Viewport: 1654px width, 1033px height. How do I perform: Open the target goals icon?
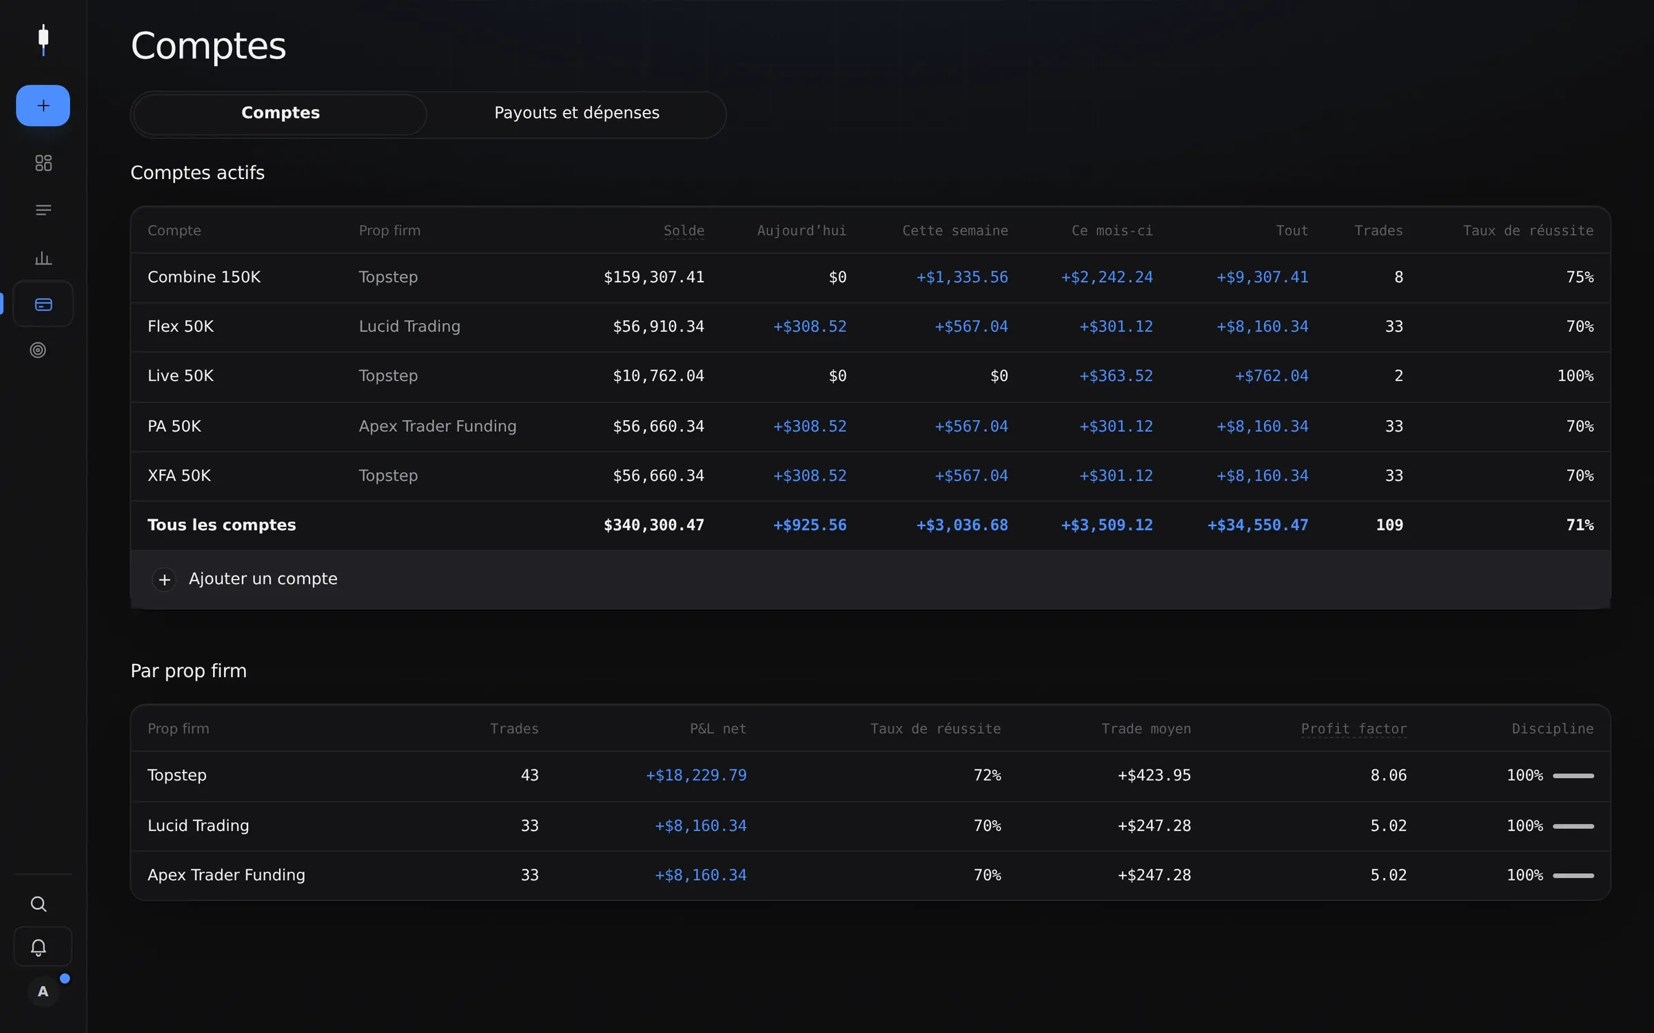(38, 350)
